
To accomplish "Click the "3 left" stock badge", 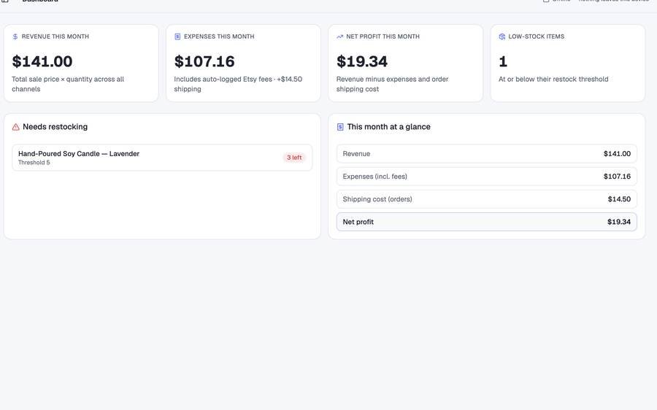I will (294, 158).
